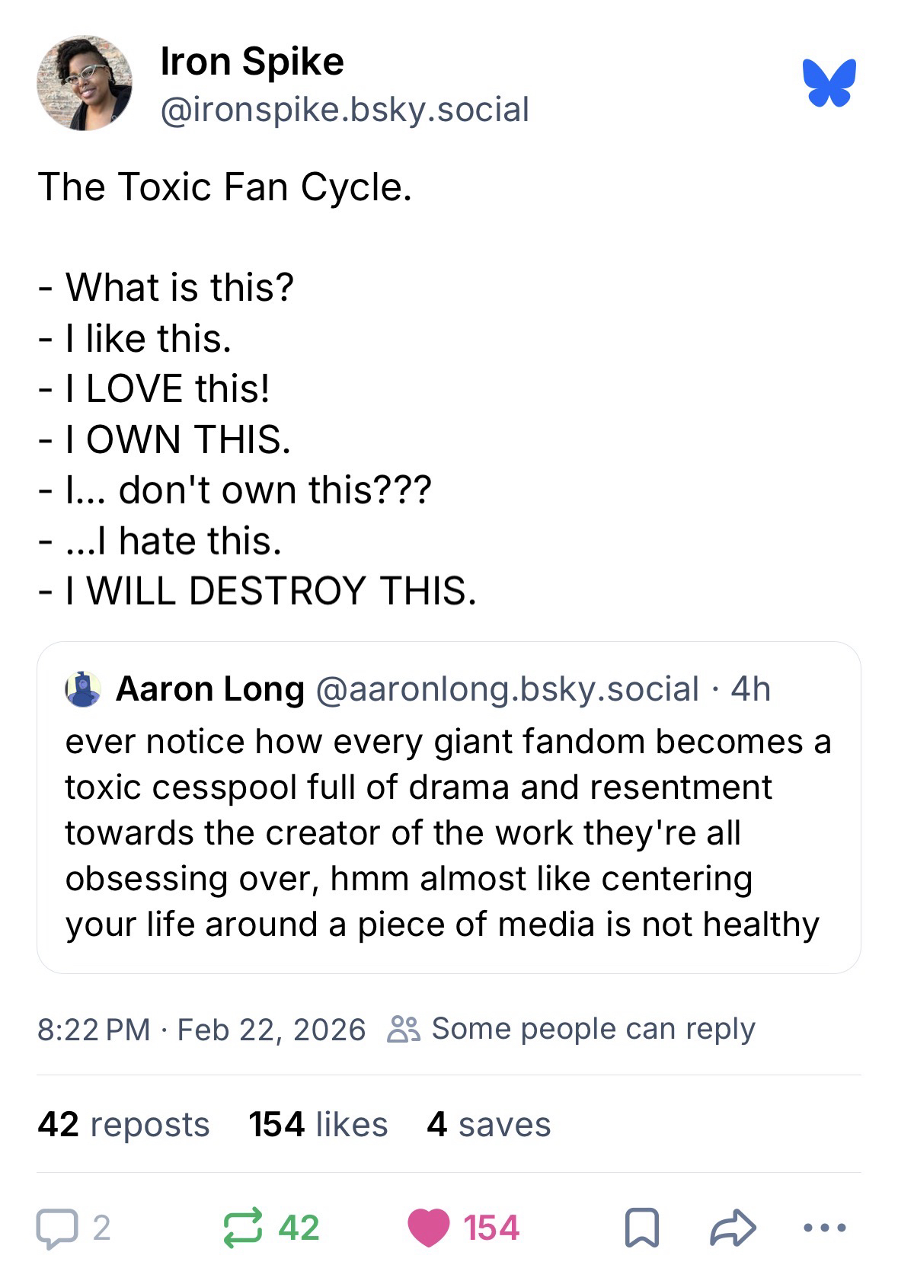This screenshot has width=898, height=1268.
Task: Click the Bluesky butterfly logo
Action: coord(829,82)
